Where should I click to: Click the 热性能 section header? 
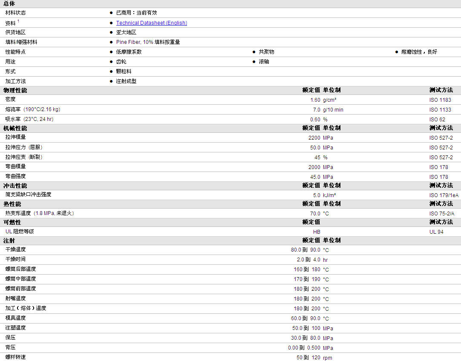(12, 204)
